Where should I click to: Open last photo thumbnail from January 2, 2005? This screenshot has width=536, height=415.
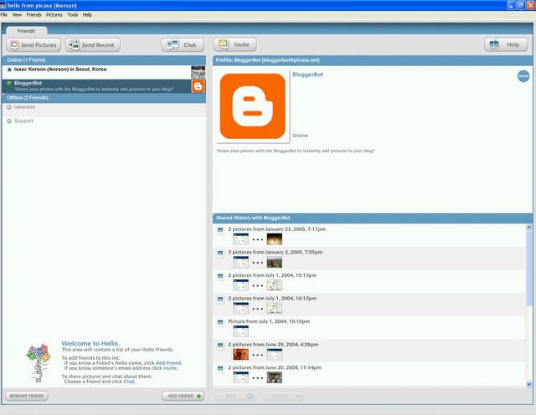275,262
